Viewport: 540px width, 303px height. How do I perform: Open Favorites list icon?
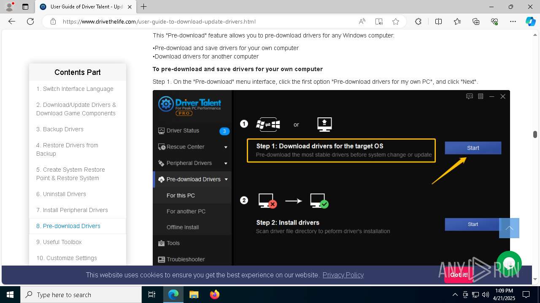click(x=457, y=21)
